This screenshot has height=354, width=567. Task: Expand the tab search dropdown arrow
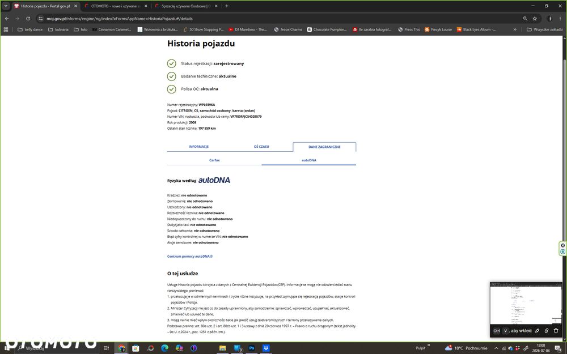(x=6, y=6)
